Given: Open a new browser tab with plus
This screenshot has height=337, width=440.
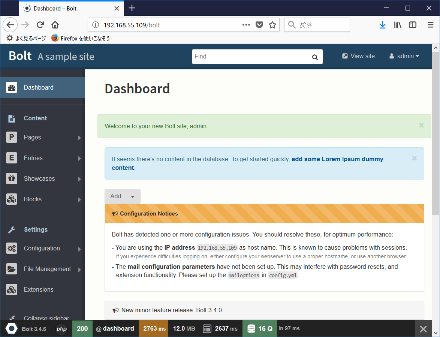Looking at the screenshot, I should tap(132, 8).
